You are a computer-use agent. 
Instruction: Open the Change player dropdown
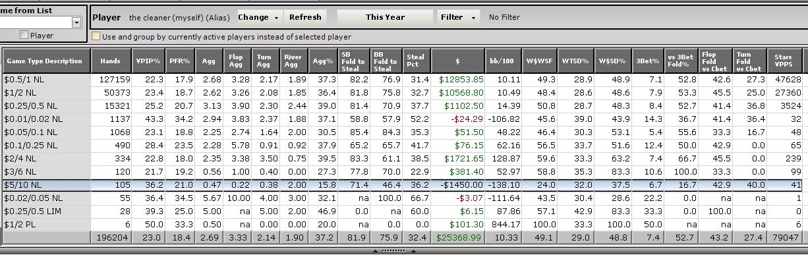(258, 17)
